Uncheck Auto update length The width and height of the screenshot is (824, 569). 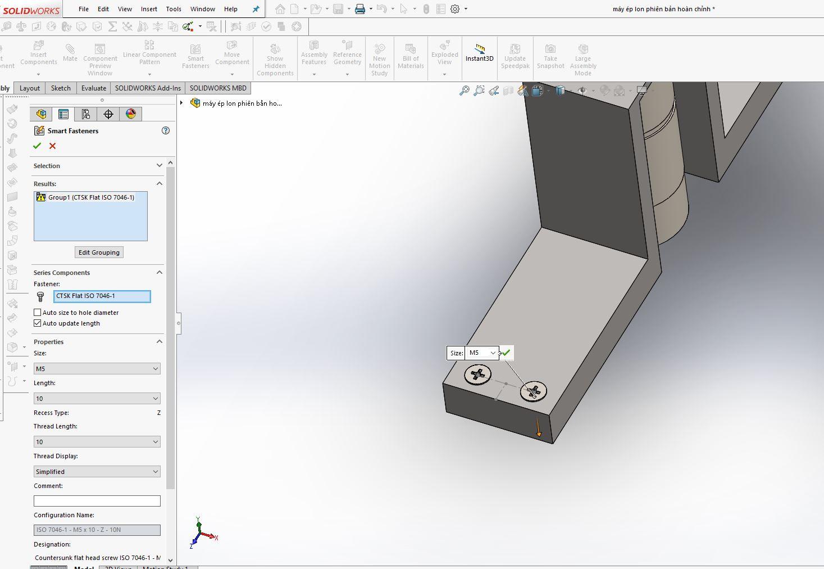[x=38, y=323]
